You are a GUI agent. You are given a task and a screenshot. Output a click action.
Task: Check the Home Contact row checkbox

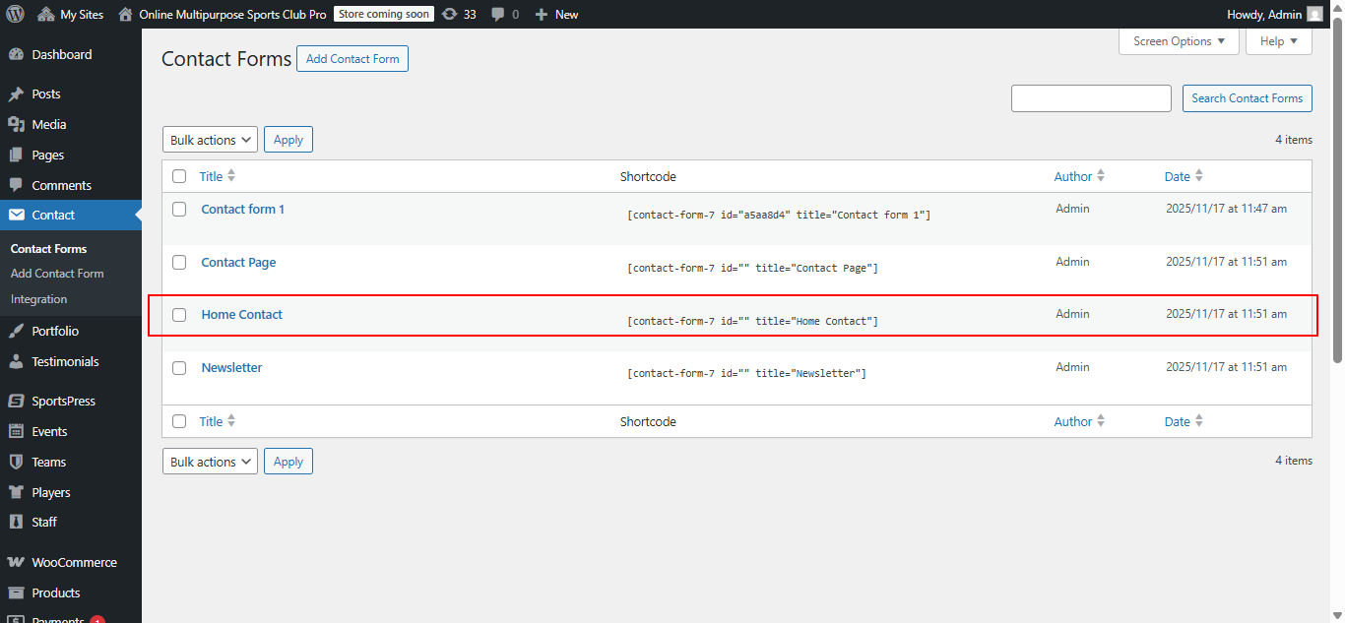(x=178, y=315)
